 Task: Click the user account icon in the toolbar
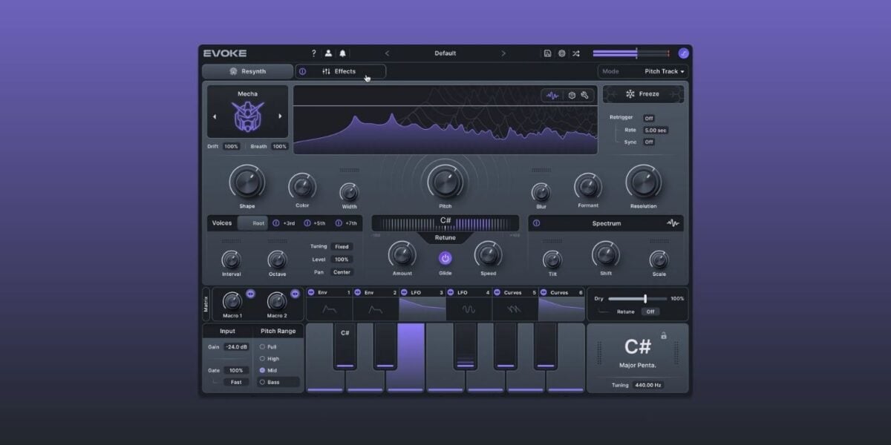tap(327, 53)
